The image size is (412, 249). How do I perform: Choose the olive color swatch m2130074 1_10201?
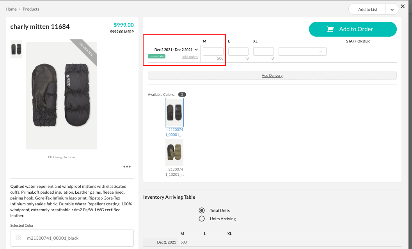pyautogui.click(x=174, y=152)
